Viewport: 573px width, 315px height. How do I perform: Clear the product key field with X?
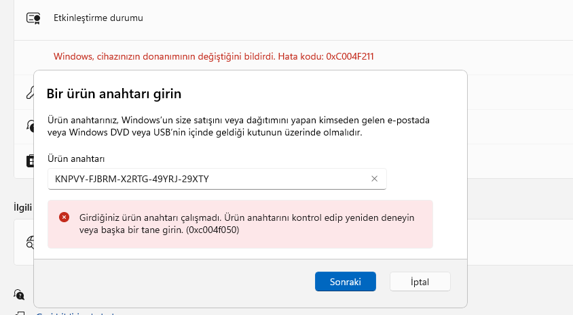pos(374,179)
